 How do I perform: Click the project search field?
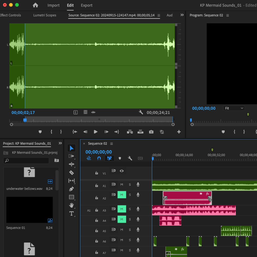(x=26, y=160)
